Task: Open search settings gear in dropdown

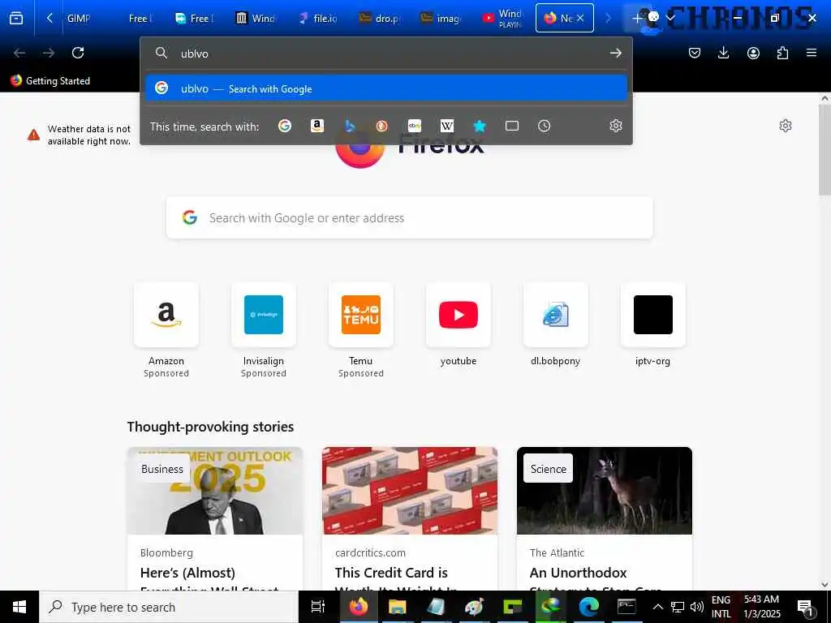Action: (615, 126)
